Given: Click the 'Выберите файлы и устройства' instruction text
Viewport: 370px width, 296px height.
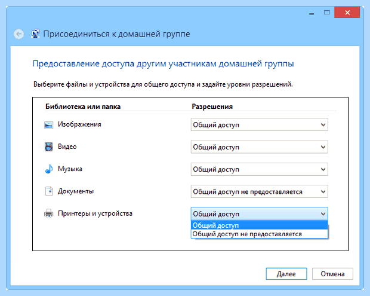Looking at the screenshot, I should click(163, 84).
